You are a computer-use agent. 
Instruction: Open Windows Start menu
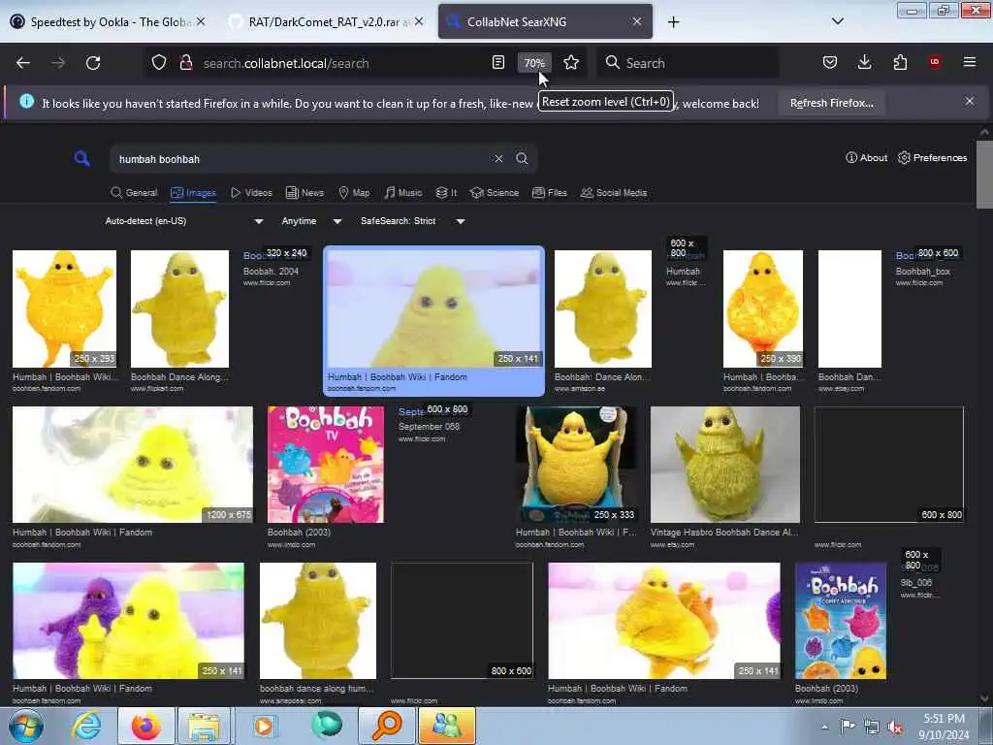click(x=25, y=726)
